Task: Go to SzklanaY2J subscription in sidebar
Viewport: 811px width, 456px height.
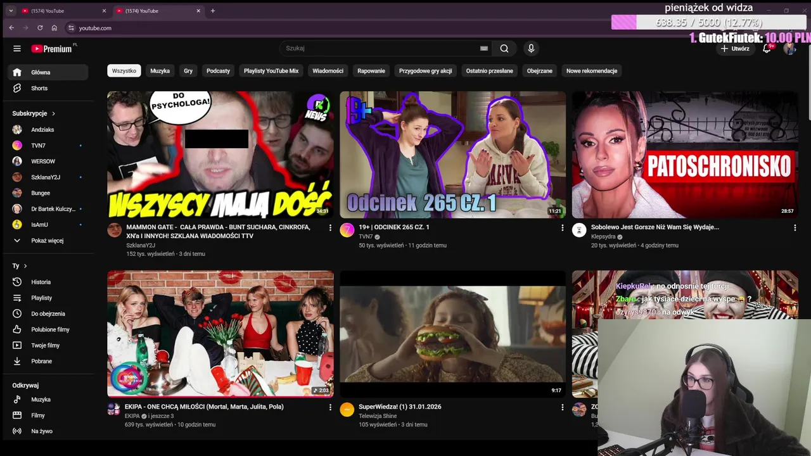Action: 48,177
